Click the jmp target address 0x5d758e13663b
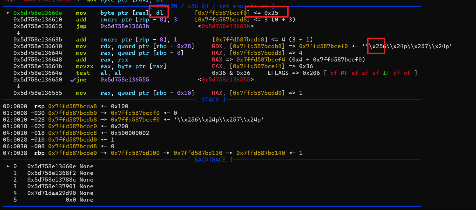The height and width of the screenshot is (210, 476). click(x=125, y=26)
